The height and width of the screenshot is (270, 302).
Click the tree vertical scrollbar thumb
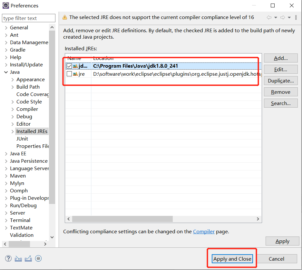coord(52,117)
